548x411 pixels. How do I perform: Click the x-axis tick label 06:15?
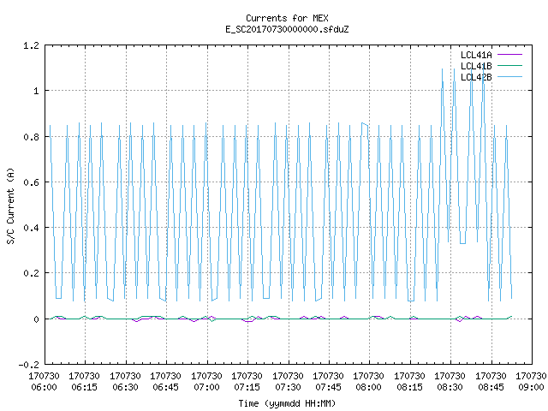pos(84,387)
